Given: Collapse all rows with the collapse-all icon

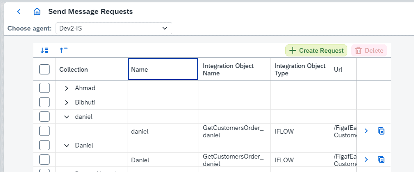Looking at the screenshot, I should pyautogui.click(x=63, y=50).
